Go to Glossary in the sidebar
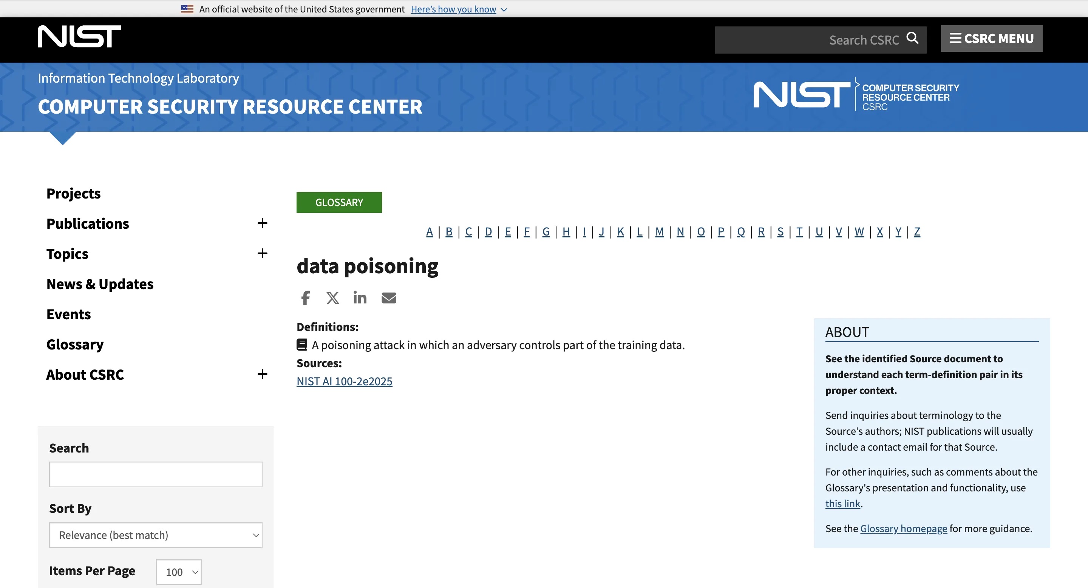The height and width of the screenshot is (588, 1088). pyautogui.click(x=75, y=344)
